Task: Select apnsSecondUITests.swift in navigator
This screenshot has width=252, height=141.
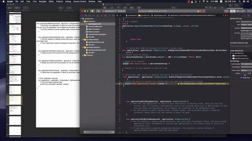Action: [x=97, y=50]
